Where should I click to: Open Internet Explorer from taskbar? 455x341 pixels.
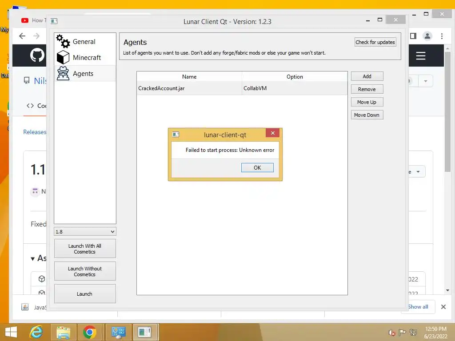click(x=36, y=332)
